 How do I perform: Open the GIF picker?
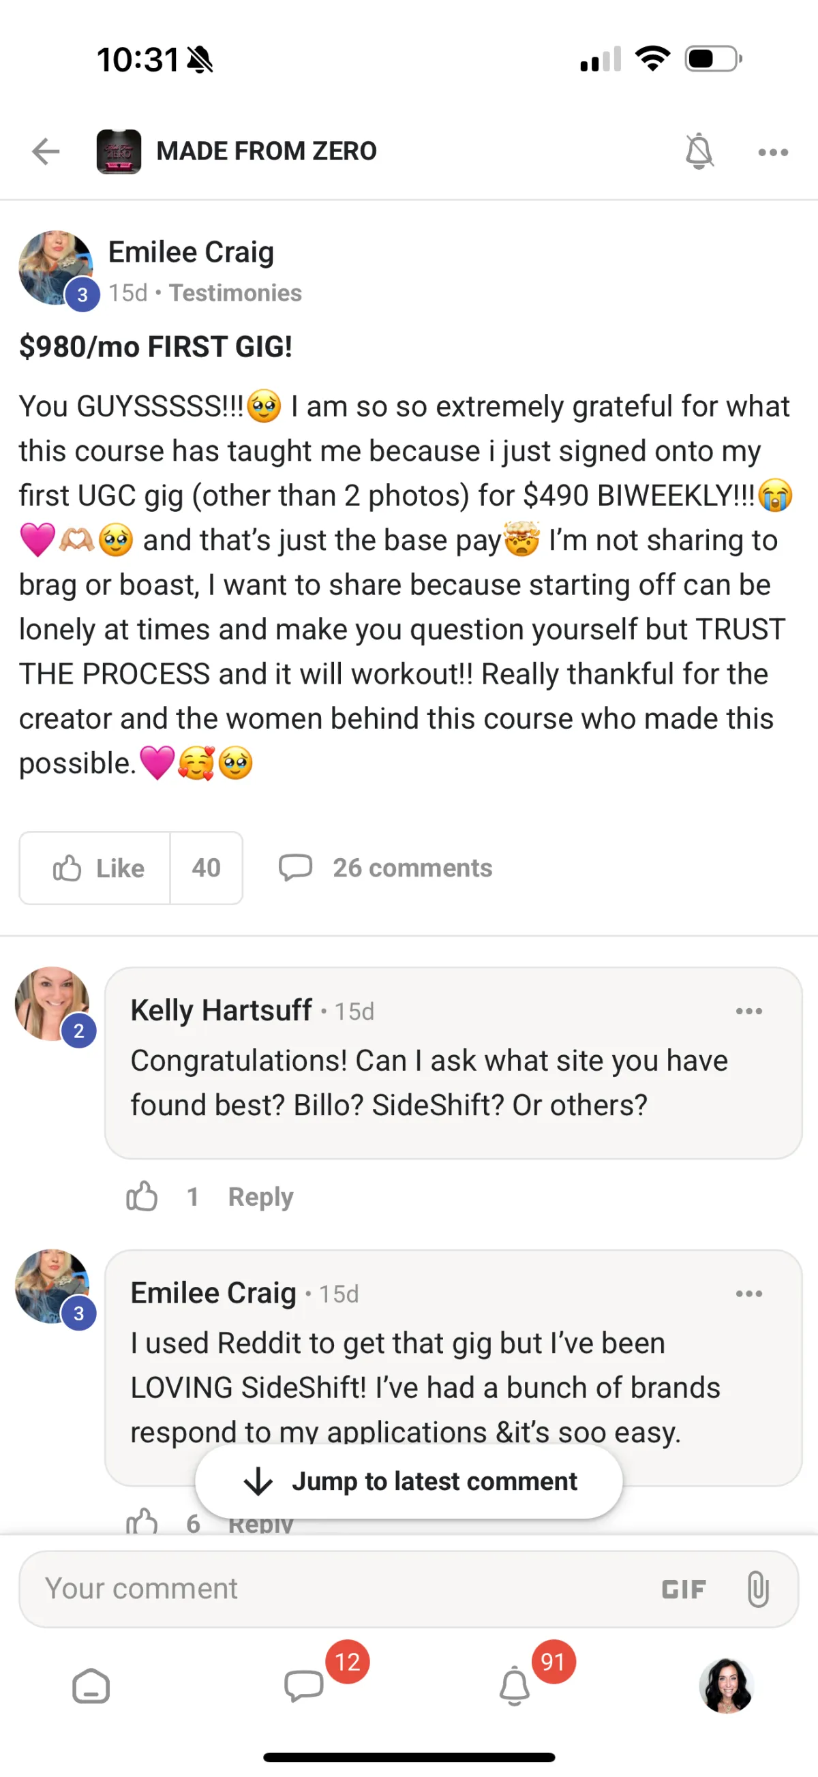click(x=683, y=1590)
